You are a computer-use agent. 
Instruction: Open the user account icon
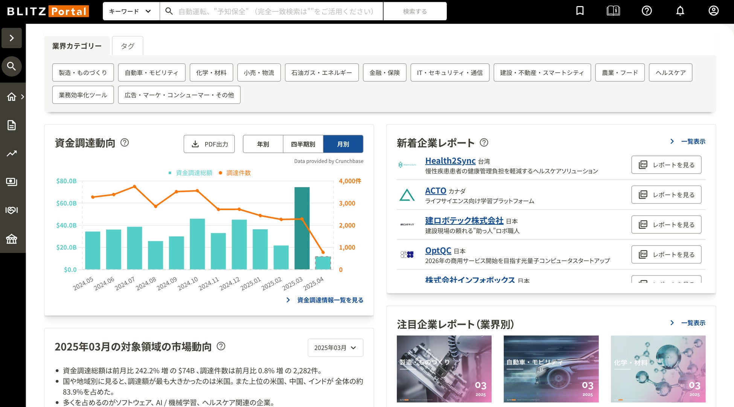pos(713,11)
